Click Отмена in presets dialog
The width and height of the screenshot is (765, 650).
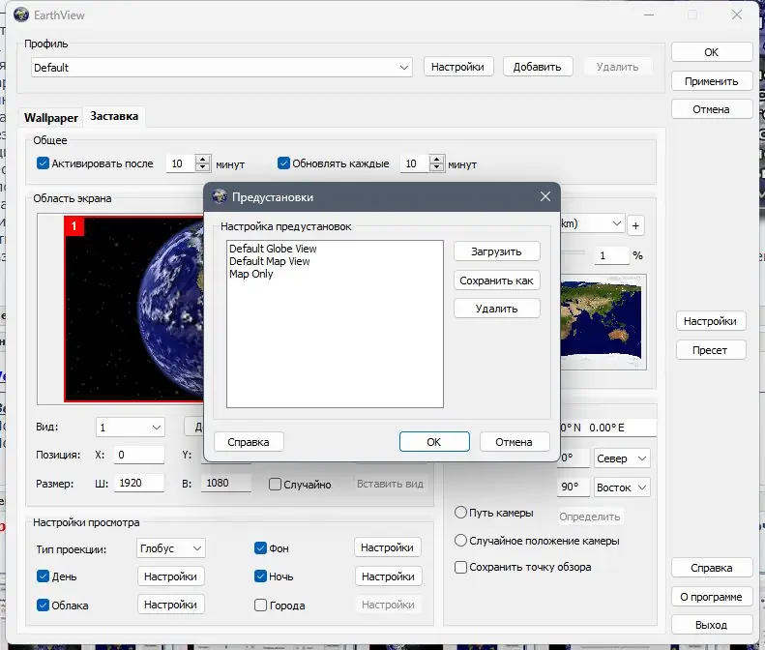point(515,442)
